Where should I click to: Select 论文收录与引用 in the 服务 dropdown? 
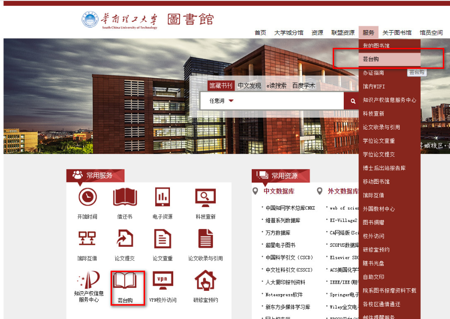tap(390, 127)
